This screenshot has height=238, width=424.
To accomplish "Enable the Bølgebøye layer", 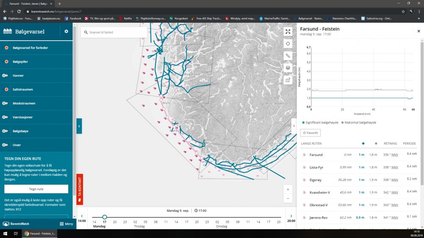I will (x=5, y=131).
